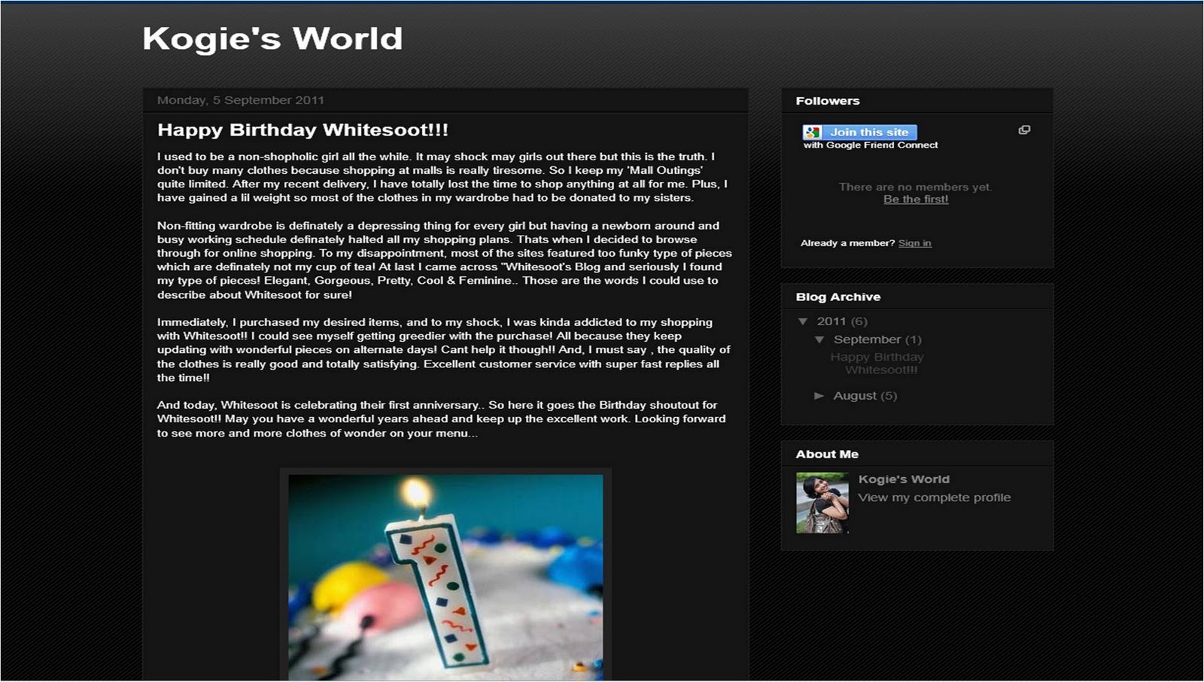The height and width of the screenshot is (682, 1204).
Task: Collapse the September archive month
Action: coord(819,339)
